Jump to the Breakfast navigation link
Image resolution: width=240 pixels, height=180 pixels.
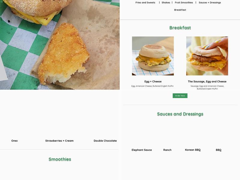tap(180, 10)
